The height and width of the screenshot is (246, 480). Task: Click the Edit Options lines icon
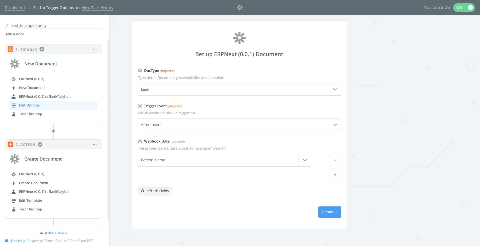point(14,105)
